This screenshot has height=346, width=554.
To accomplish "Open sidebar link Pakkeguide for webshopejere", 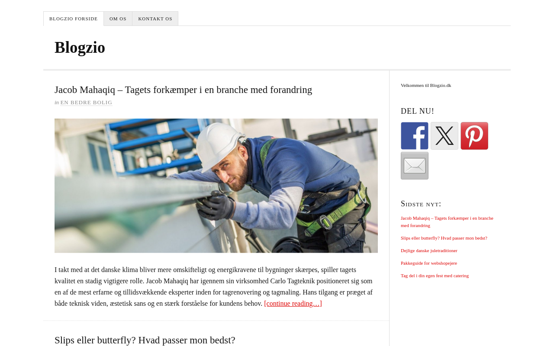I will (429, 263).
